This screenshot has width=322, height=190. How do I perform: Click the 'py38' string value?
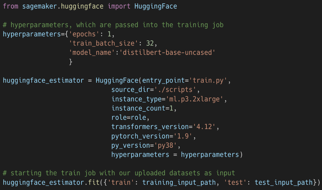pyautogui.click(x=165, y=145)
